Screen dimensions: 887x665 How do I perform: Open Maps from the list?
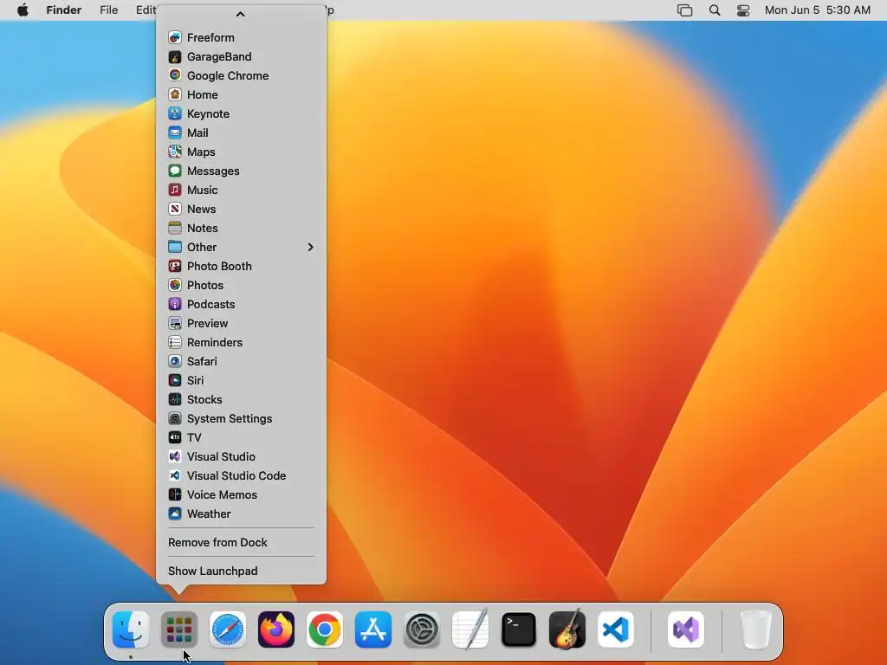click(241, 152)
